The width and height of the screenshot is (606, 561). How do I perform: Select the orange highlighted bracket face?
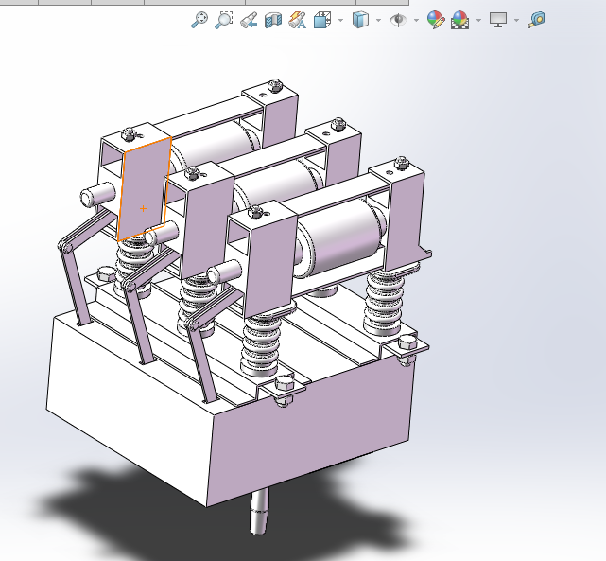click(x=144, y=189)
